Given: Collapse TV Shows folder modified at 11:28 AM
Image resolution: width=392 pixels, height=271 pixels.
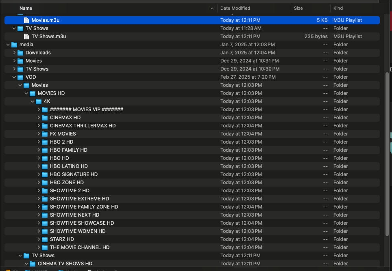Looking at the screenshot, I should (14, 28).
